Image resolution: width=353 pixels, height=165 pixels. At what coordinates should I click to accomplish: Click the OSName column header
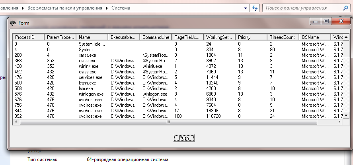pos(314,37)
